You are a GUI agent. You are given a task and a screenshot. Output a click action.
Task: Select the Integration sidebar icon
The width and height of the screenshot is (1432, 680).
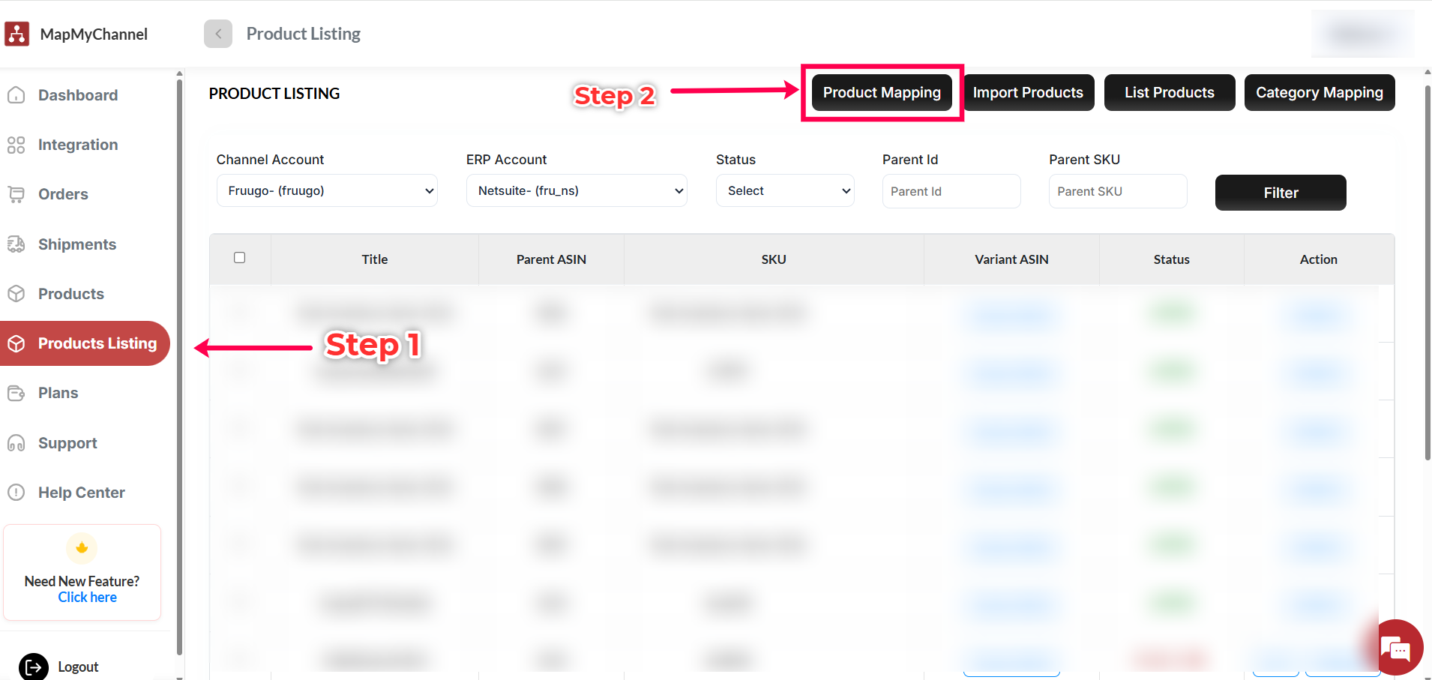[x=16, y=145]
